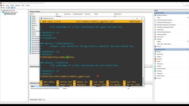Click the show/hide console tree toolbar icon
Viewport: 189px width, 106px height.
point(9,8)
